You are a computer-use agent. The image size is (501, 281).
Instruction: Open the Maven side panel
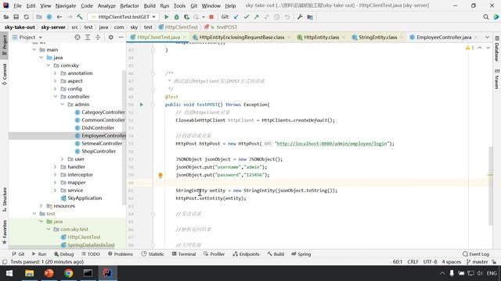pyautogui.click(x=497, y=79)
